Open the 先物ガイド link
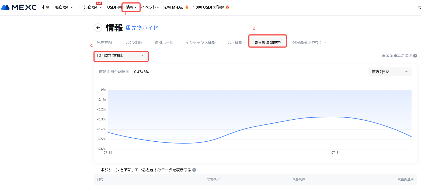 145,27
